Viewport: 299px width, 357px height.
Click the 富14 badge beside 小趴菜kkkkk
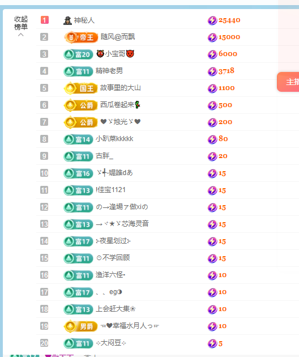point(78,139)
